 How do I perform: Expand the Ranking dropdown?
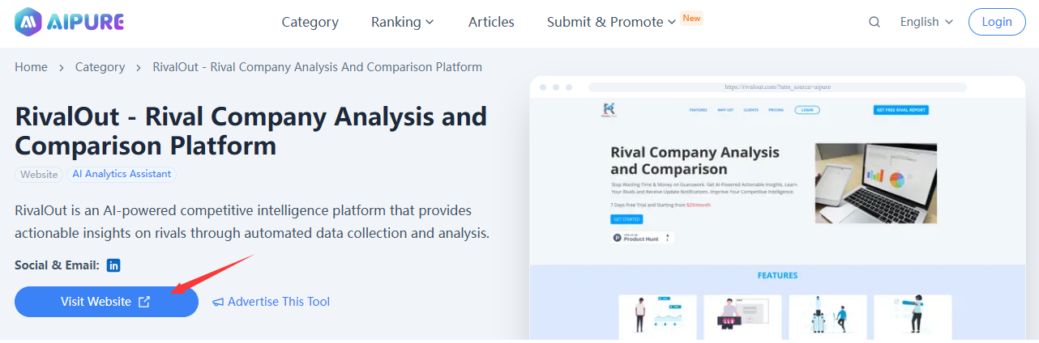403,22
